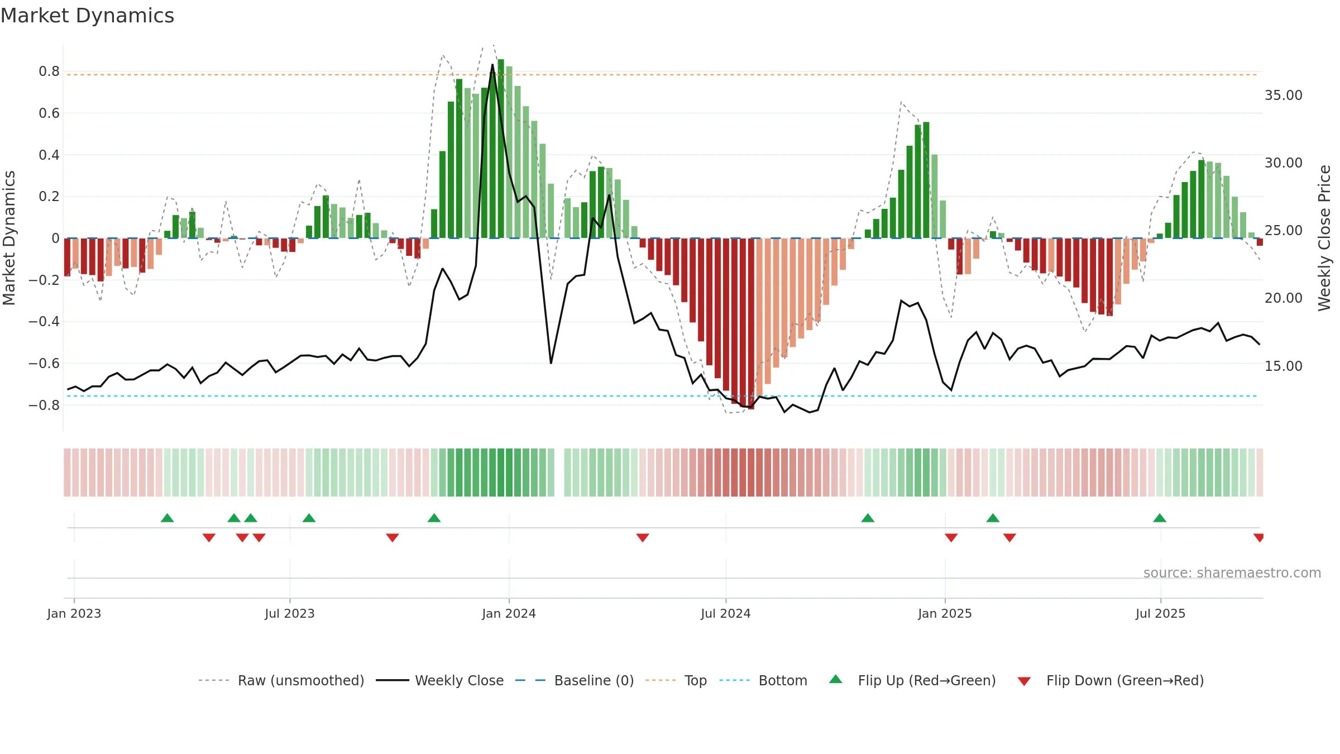Click the cyan dashed Bottom legend line sample
The image size is (1340, 754).
(735, 680)
